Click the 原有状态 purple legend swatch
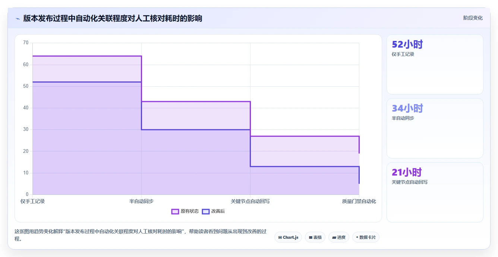The height and width of the screenshot is (257, 498). coord(175,211)
